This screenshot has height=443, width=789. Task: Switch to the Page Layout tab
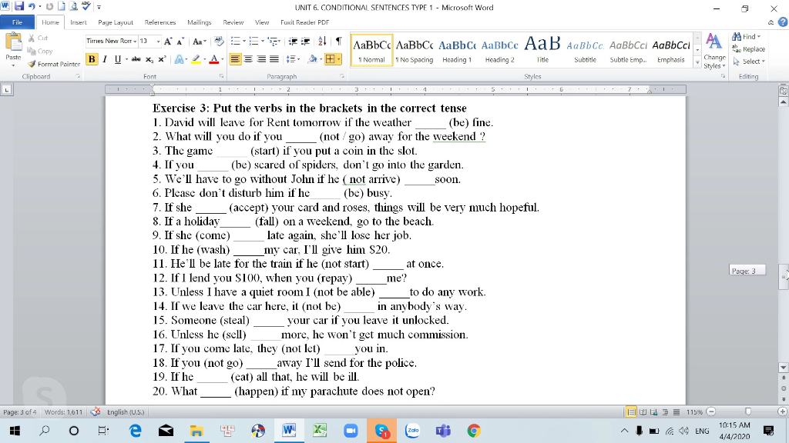pyautogui.click(x=116, y=22)
